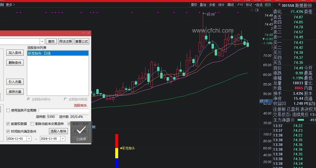Click the list icon next to 主力净额
Image resolution: width=316 pixels, height=168 pixels.
(x=292, y=120)
